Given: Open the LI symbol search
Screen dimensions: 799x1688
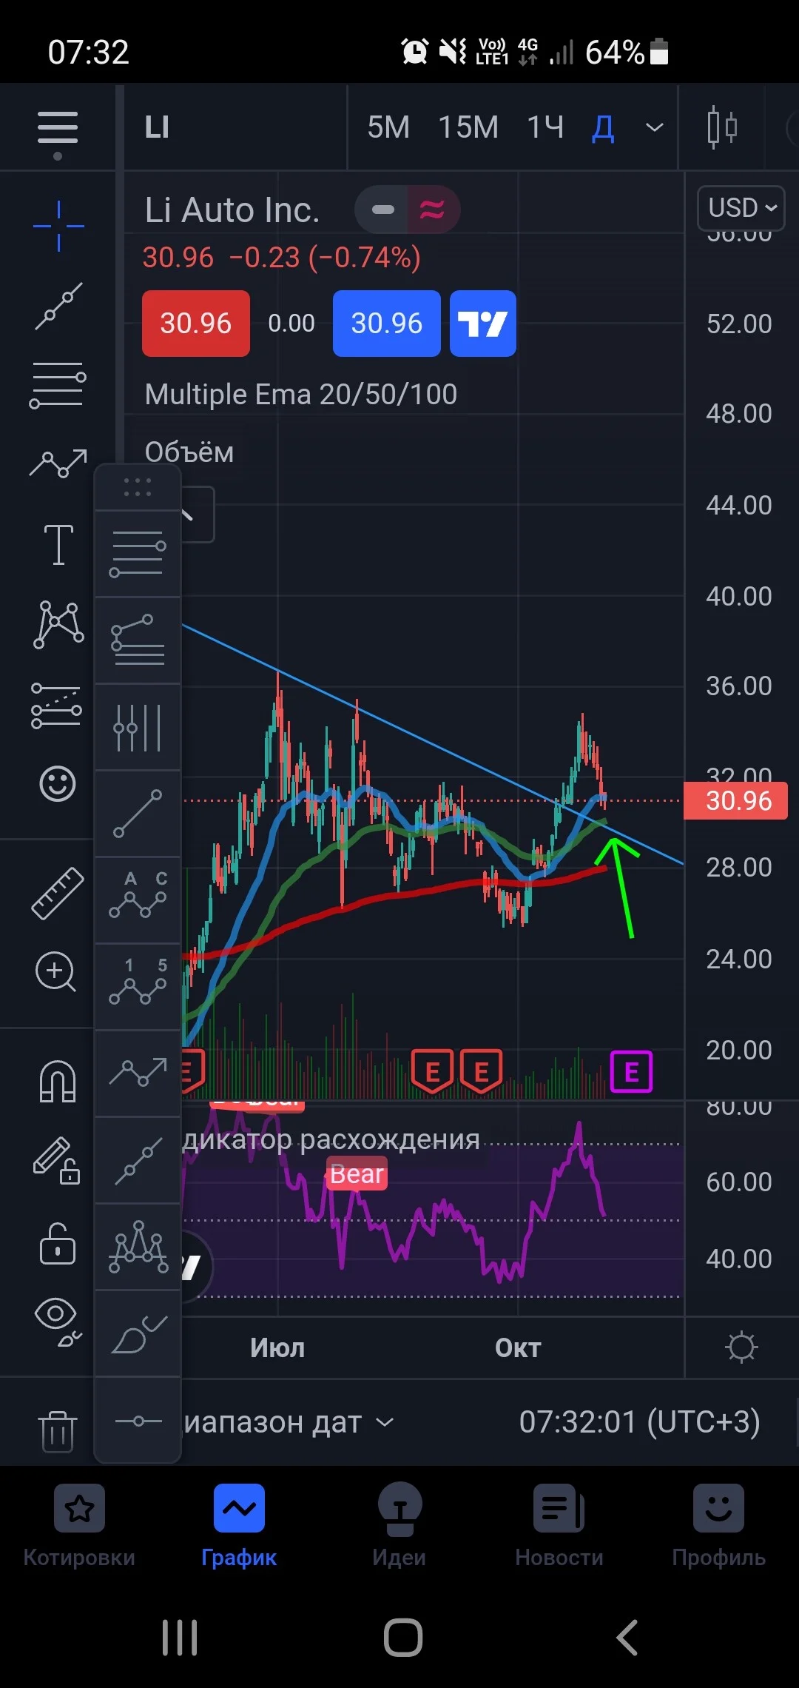Looking at the screenshot, I should coord(157,127).
